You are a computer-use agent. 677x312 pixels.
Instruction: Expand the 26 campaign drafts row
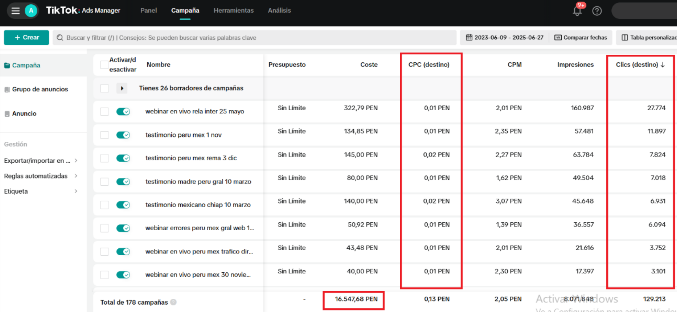[122, 88]
